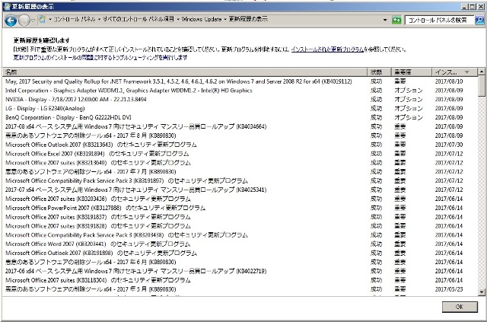Open the インストールされた更新プログラム link
487x322 pixels.
coord(327,49)
